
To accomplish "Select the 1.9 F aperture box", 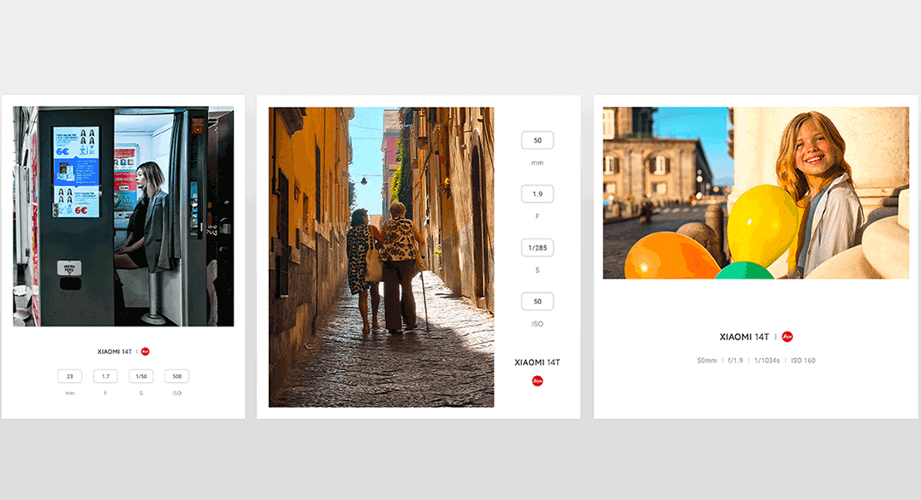I will 537,194.
